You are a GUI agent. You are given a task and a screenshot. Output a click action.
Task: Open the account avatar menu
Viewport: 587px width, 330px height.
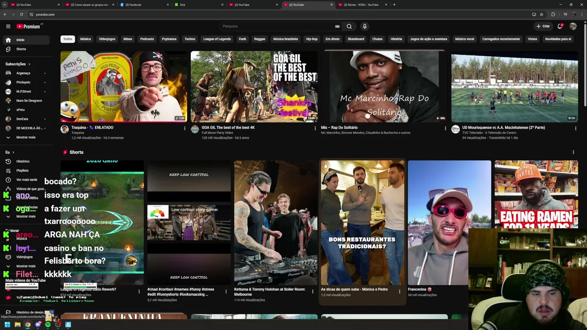point(573,26)
